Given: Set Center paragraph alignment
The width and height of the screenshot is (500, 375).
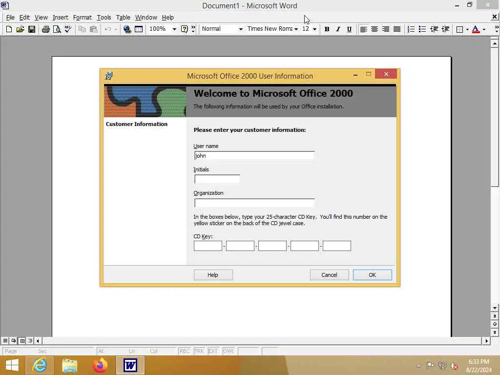Looking at the screenshot, I should [x=375, y=29].
